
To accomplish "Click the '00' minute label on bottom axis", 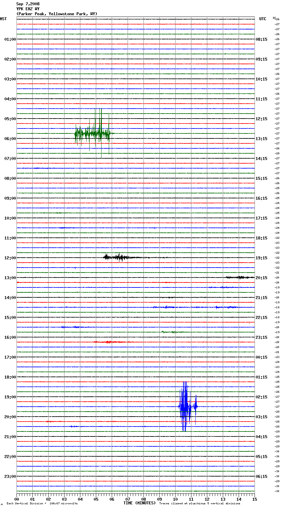I will pyautogui.click(x=17, y=499).
